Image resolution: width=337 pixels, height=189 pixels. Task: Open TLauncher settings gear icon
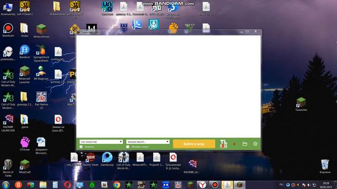[255, 144]
